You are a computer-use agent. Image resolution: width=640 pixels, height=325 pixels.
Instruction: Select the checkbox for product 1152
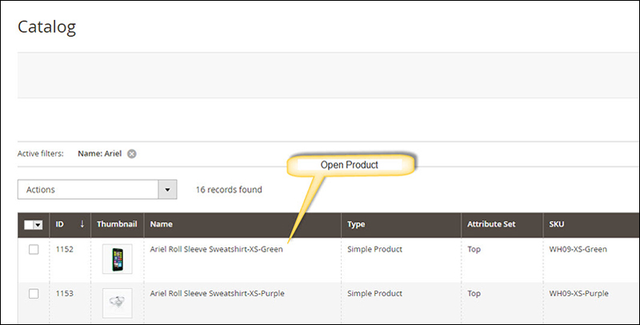tap(34, 250)
